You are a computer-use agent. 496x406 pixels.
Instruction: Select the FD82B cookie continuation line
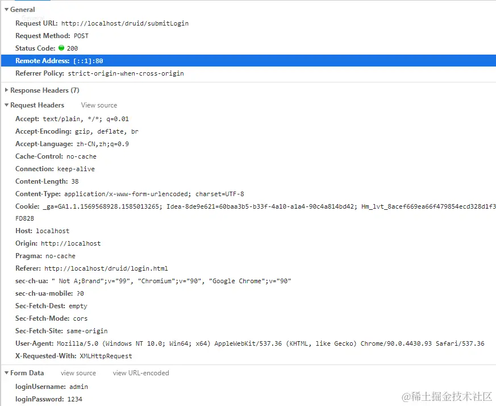point(24,218)
